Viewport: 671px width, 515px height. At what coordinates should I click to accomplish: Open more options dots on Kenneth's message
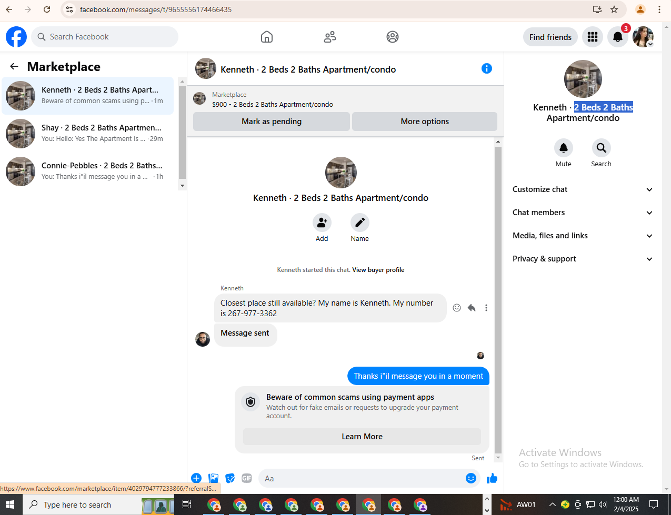click(486, 308)
